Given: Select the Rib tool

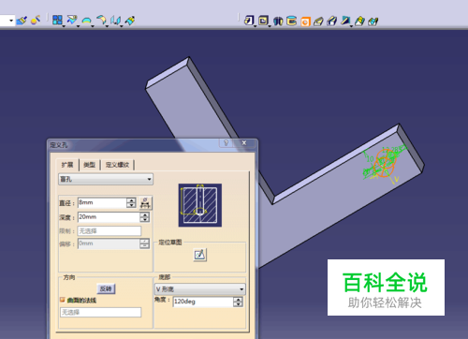Looking at the screenshot, I should [x=318, y=22].
